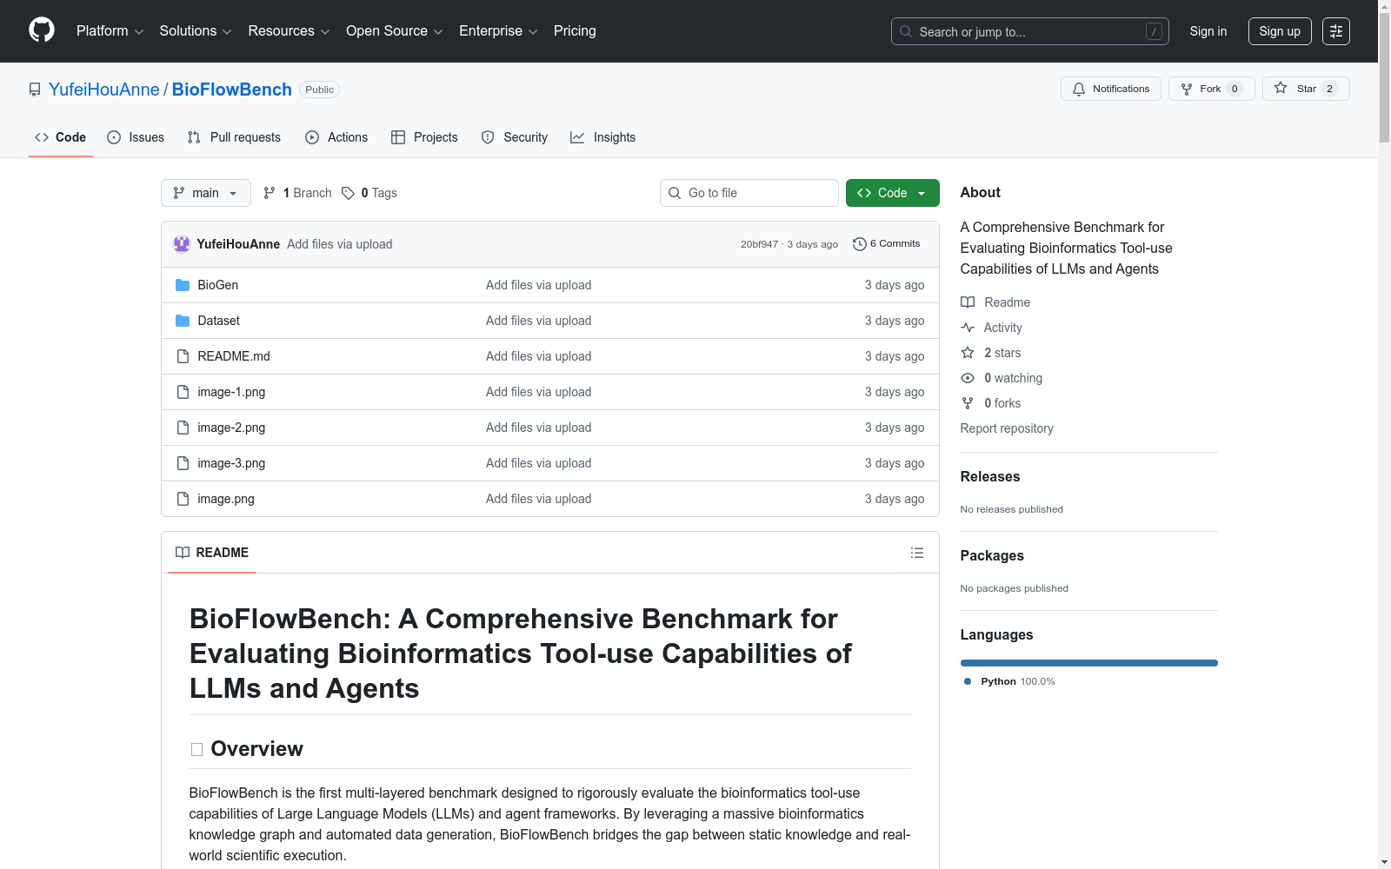Expand the Platform menu
Screen dimensions: 1391x869
click(x=110, y=31)
